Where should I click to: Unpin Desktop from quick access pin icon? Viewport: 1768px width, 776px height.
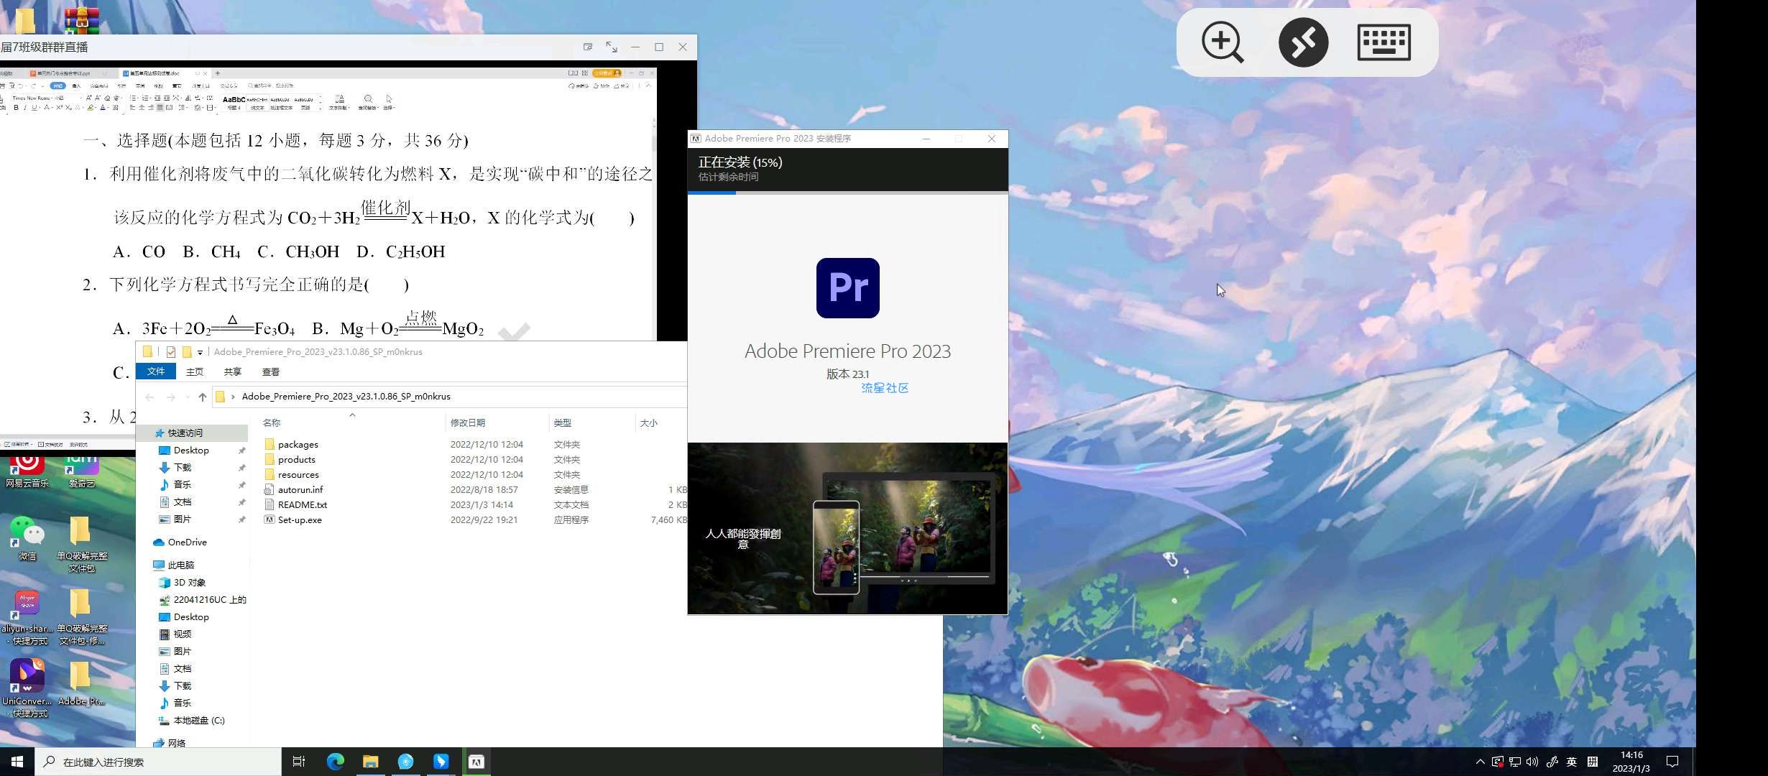(x=241, y=451)
